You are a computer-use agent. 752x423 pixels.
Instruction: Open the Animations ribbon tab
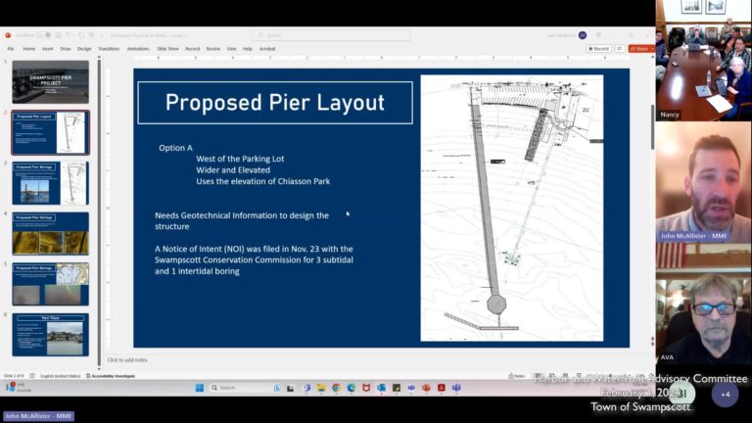click(x=138, y=48)
